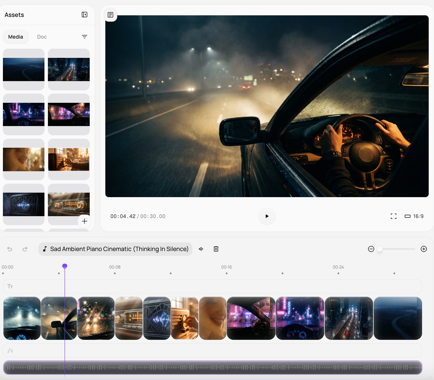Zoom out the timeline
434x380 pixels.
pos(371,249)
